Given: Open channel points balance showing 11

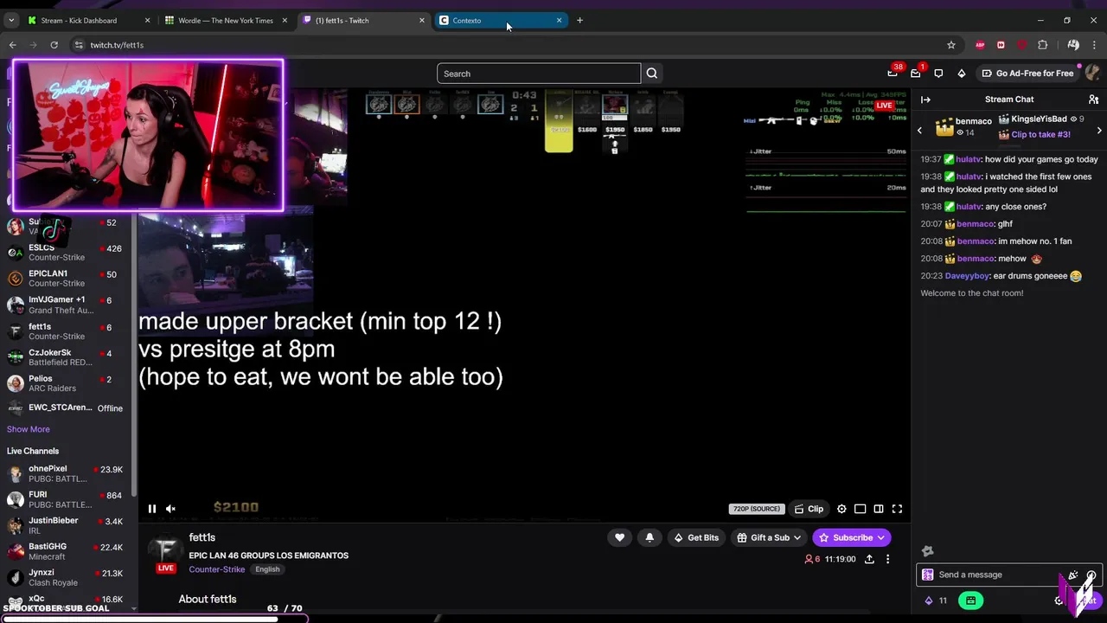Looking at the screenshot, I should click(936, 601).
